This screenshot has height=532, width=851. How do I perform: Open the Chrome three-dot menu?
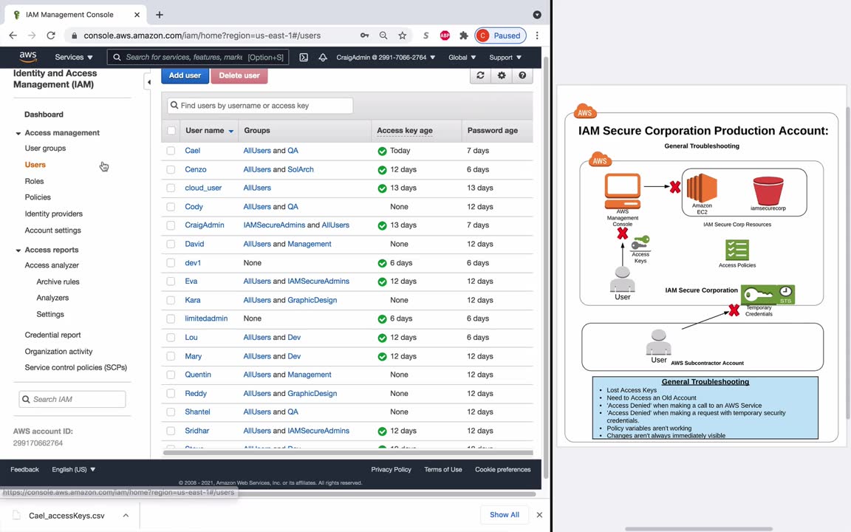click(537, 35)
